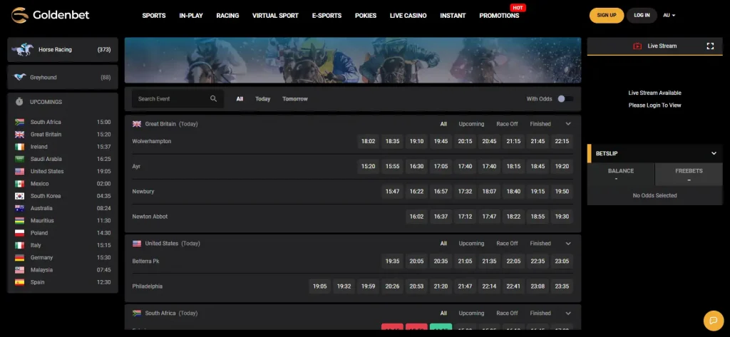Select the Newbury 15:47 race
This screenshot has height=337, width=730.
tap(393, 192)
